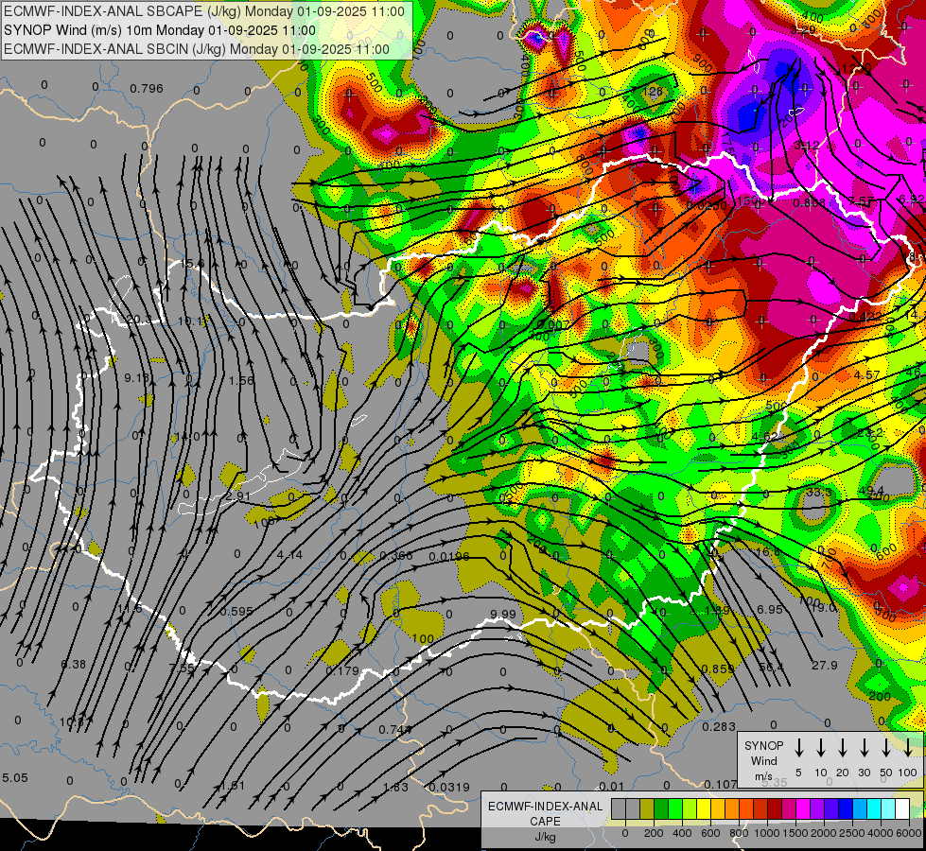This screenshot has width=926, height=851.
Task: Click the wind arrow above 10 m/s
Action: 820,747
